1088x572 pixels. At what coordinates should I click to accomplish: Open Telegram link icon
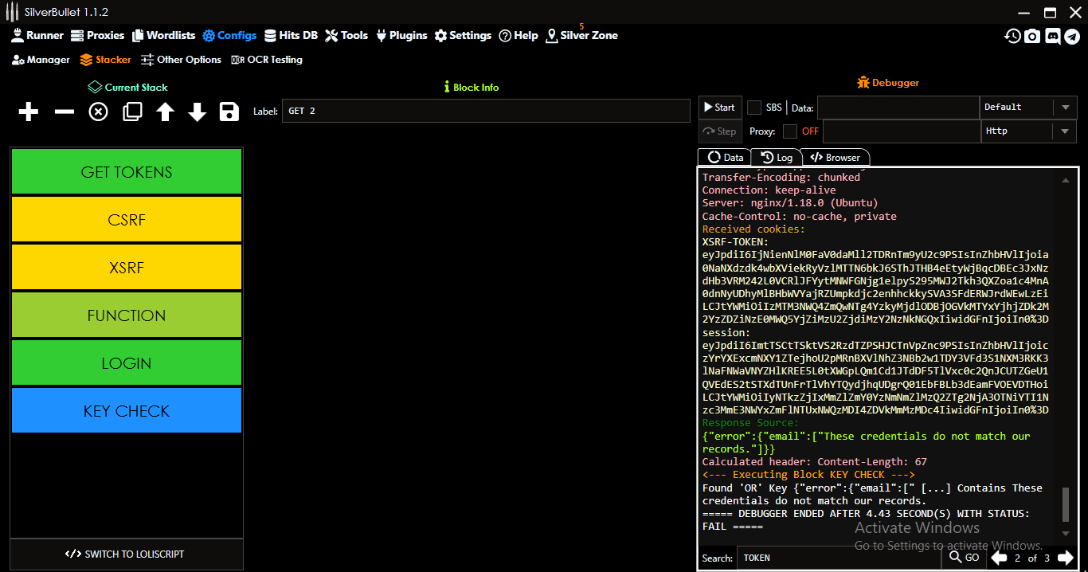(1071, 36)
